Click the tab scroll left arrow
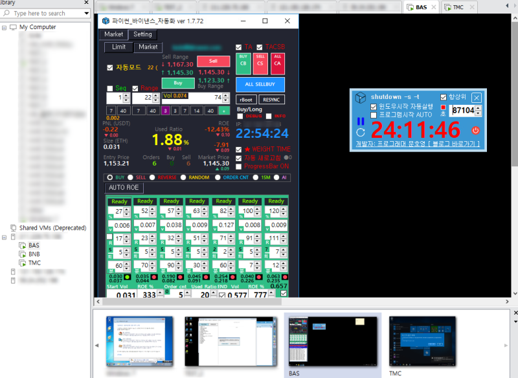 (x=507, y=6)
